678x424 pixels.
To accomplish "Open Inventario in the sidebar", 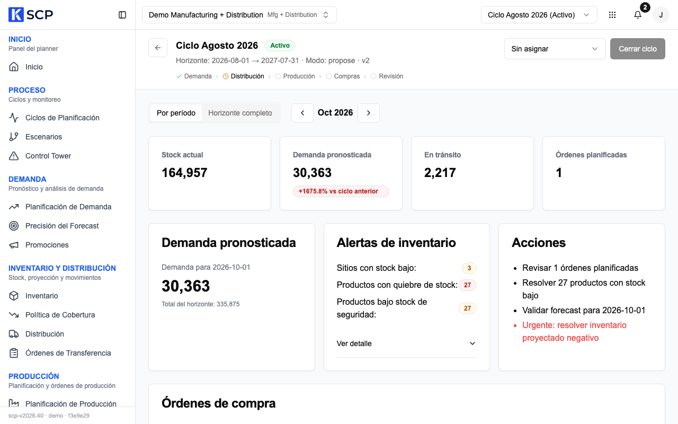I will (67, 296).
